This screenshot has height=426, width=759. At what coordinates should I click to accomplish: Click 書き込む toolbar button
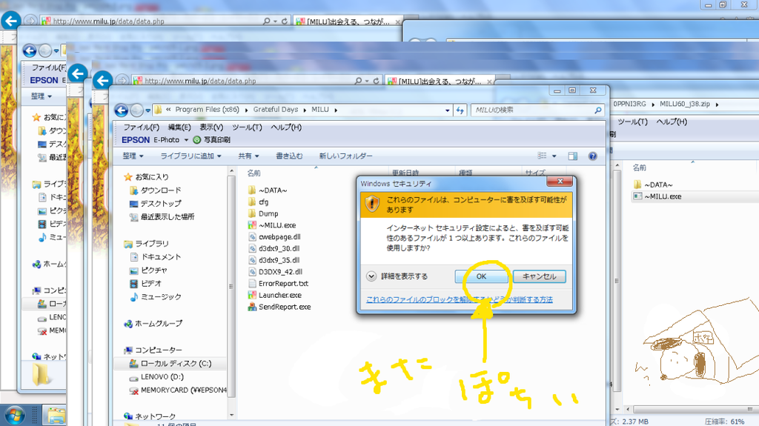pyautogui.click(x=289, y=156)
